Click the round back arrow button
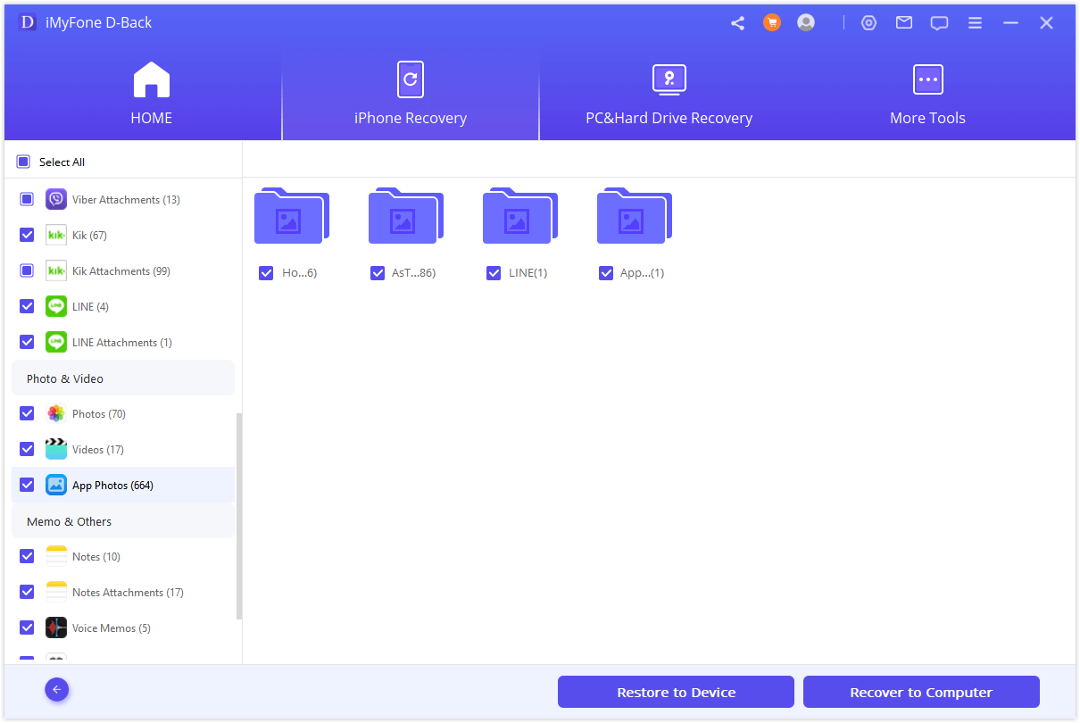 [57, 689]
